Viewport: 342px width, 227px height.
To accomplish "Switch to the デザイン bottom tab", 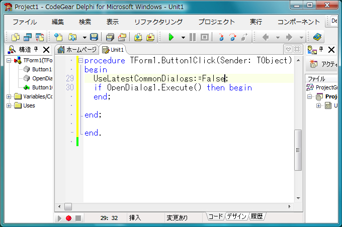I will (236, 216).
